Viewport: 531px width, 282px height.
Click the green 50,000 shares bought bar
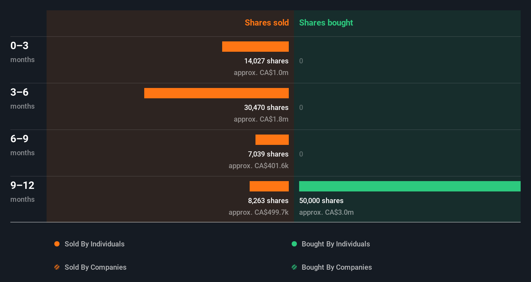(x=410, y=186)
